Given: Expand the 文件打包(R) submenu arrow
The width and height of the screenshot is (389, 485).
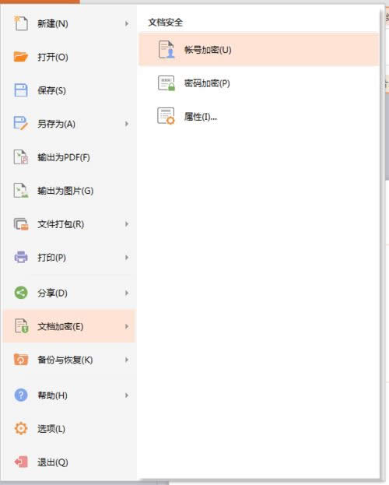Looking at the screenshot, I should [127, 224].
